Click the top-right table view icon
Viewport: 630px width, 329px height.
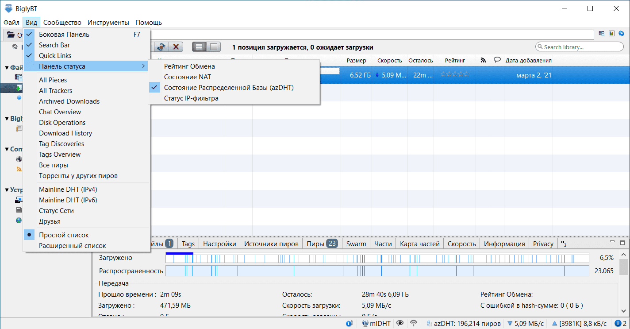click(x=602, y=33)
